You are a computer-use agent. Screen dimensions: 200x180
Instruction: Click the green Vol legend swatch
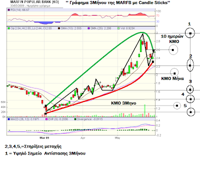118,28
